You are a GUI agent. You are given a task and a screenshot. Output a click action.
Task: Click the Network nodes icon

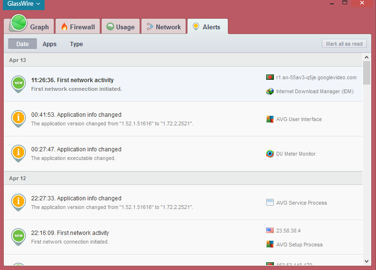150,26
